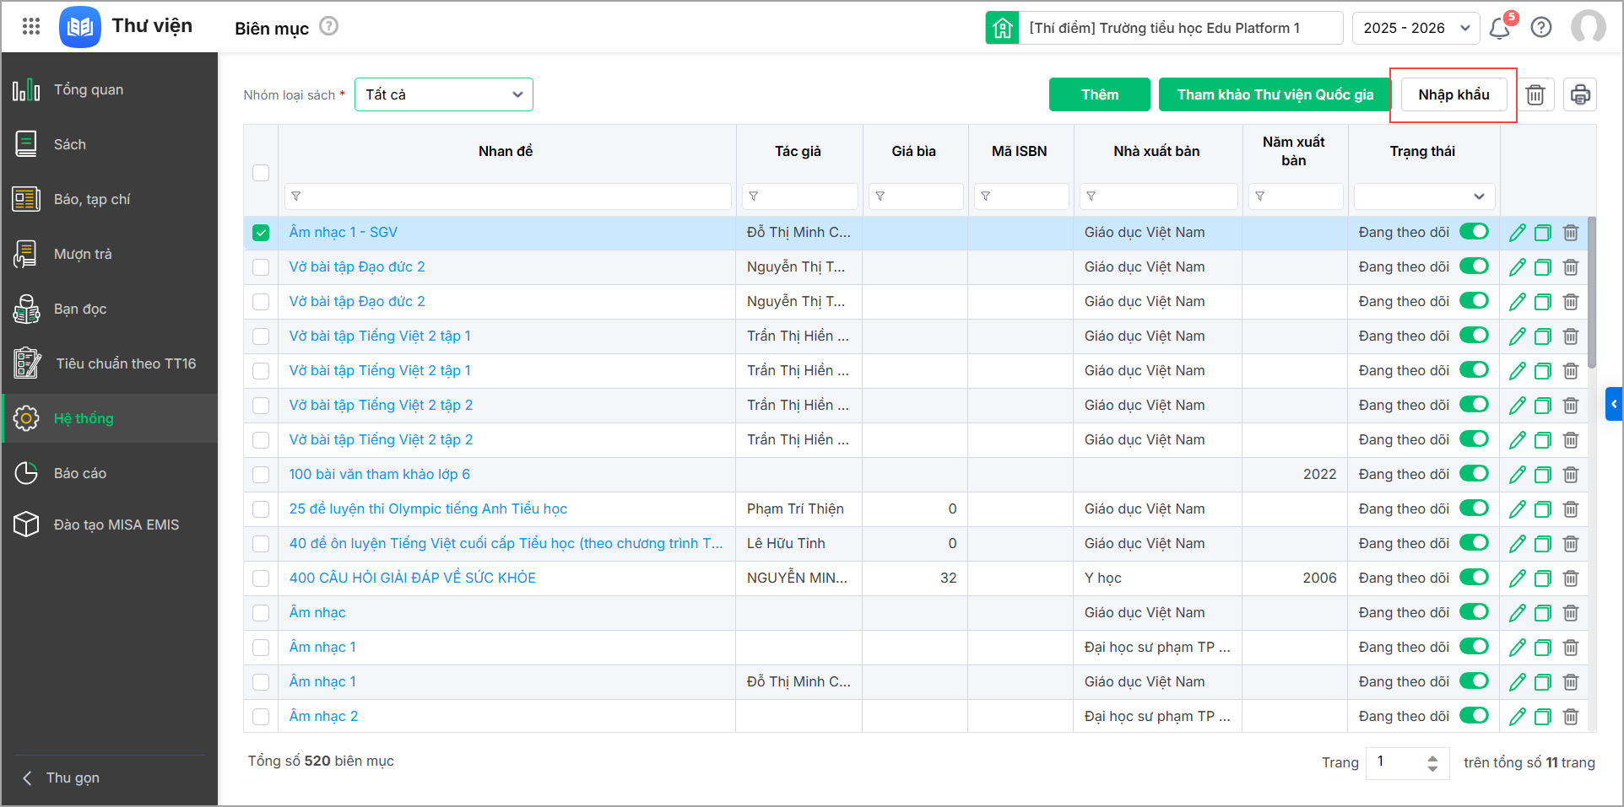Open the 400 CÂU HỎI GIẢI ĐÁP VỀ SỨC KHỎE link
Image resolution: width=1624 pixels, height=807 pixels.
413,578
